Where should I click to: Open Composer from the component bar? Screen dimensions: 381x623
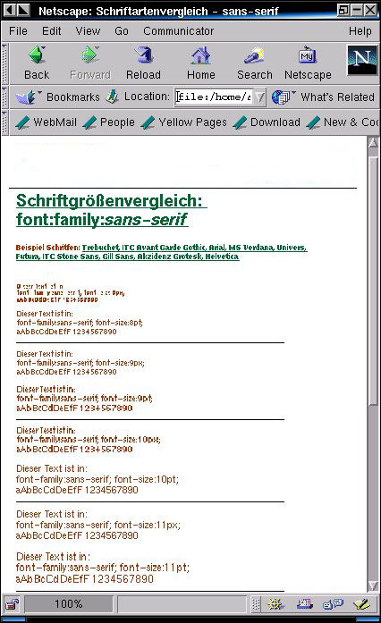(x=361, y=604)
